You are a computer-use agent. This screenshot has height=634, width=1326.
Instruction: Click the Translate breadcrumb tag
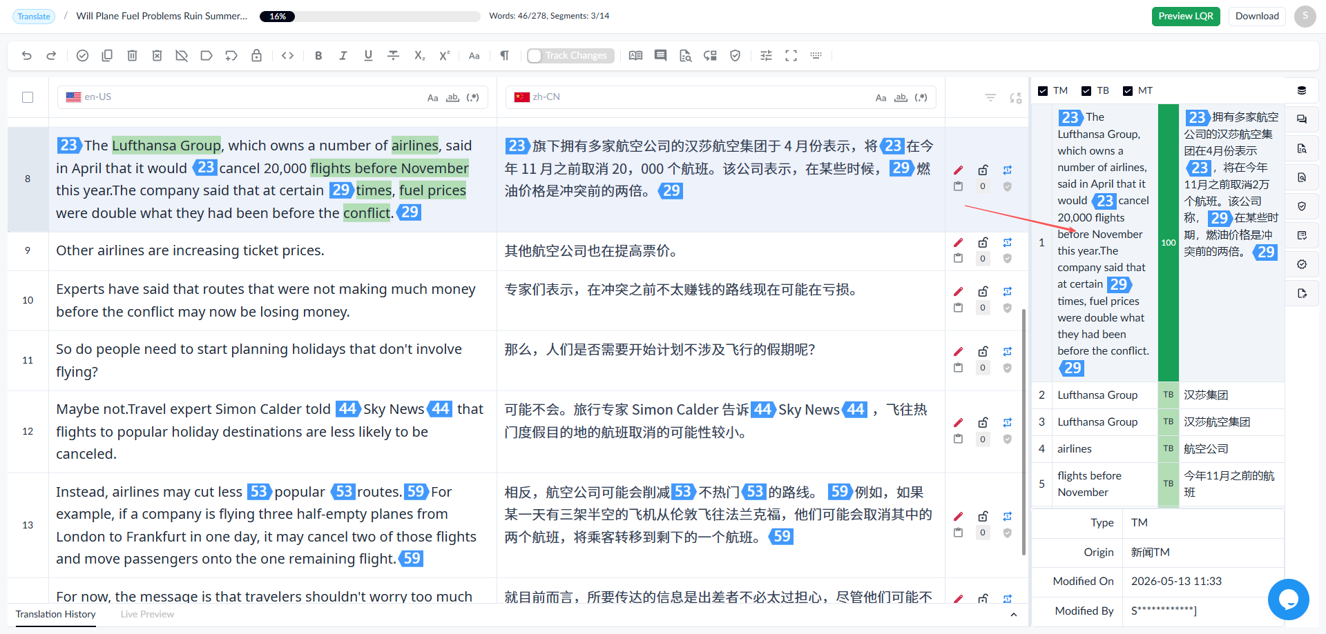click(x=34, y=17)
